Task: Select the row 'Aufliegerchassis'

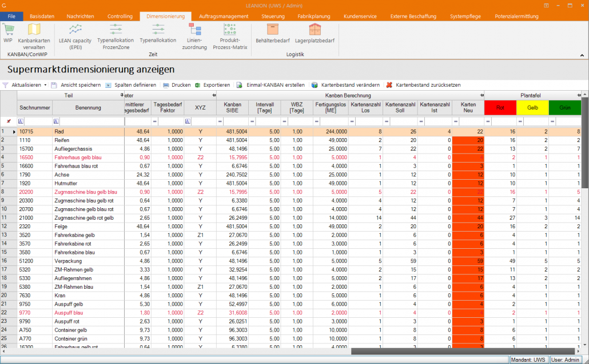Action: (x=290, y=149)
